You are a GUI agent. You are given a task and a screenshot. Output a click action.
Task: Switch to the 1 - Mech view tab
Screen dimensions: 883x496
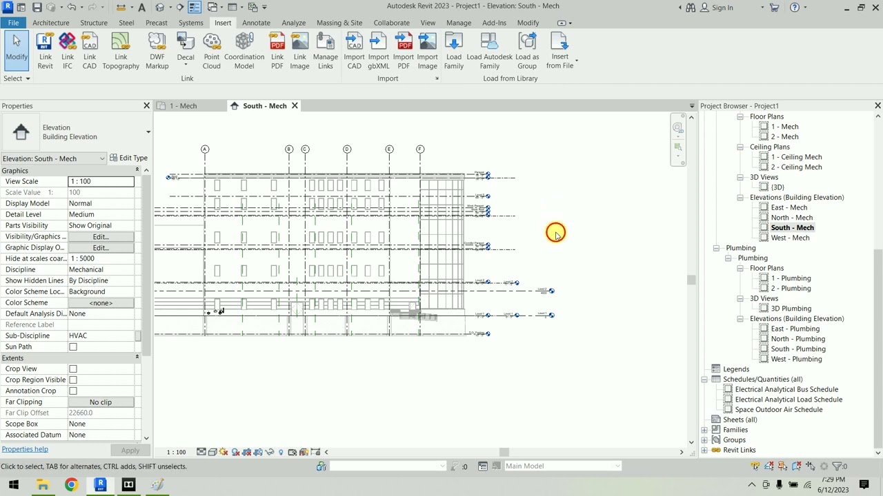[183, 106]
